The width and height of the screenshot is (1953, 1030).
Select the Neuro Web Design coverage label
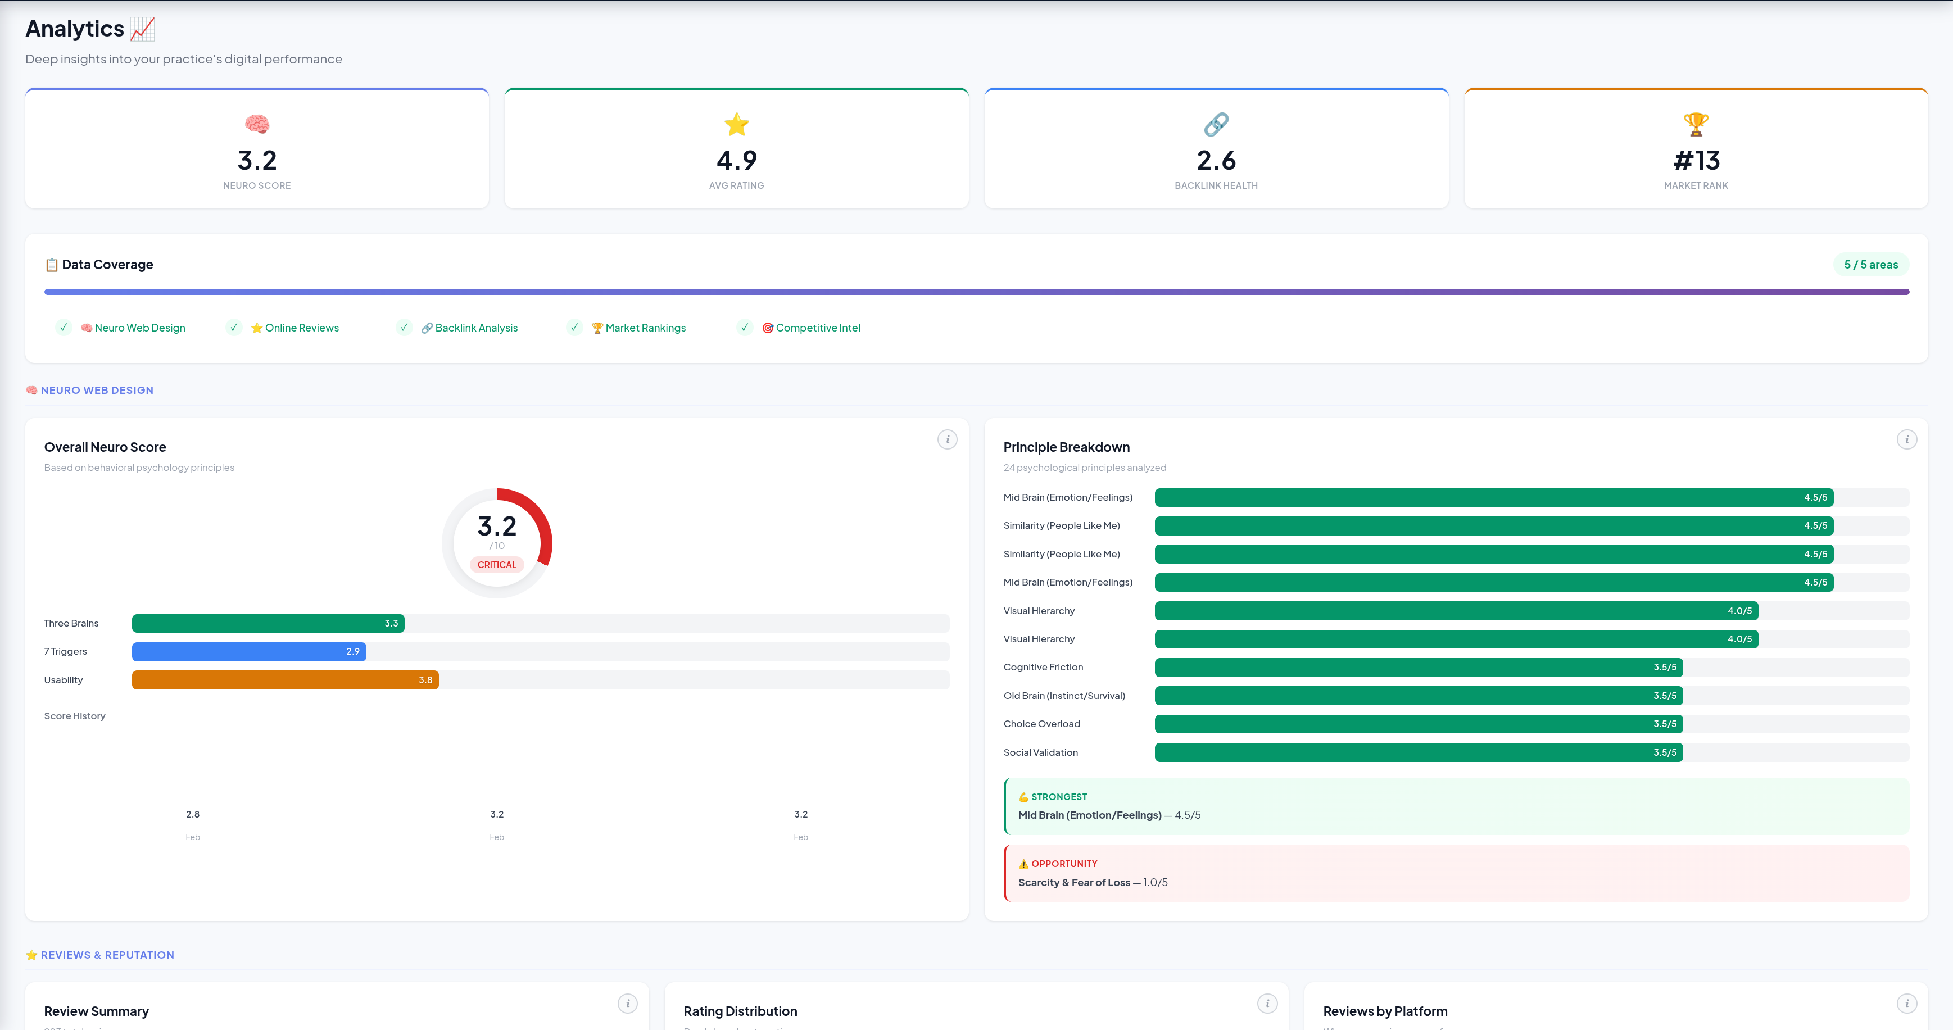[133, 328]
